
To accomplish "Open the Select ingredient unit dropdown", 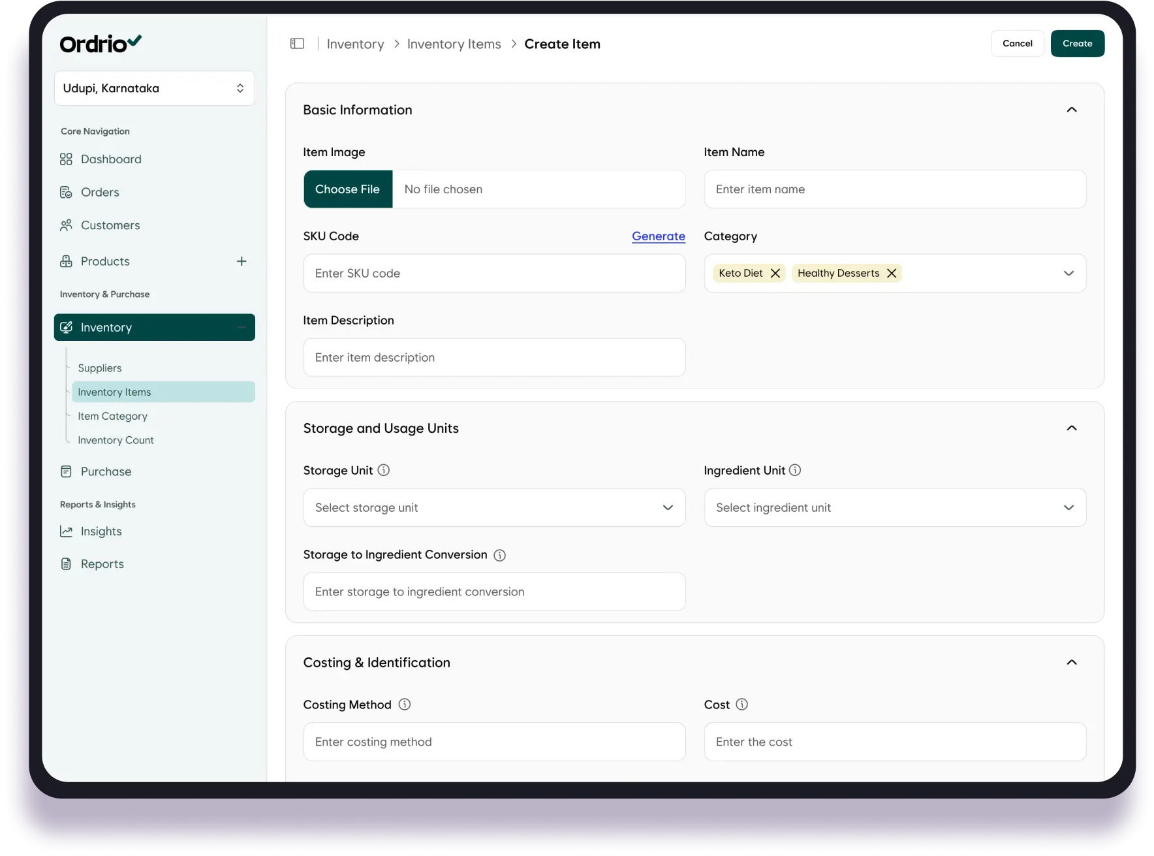I will coord(894,507).
